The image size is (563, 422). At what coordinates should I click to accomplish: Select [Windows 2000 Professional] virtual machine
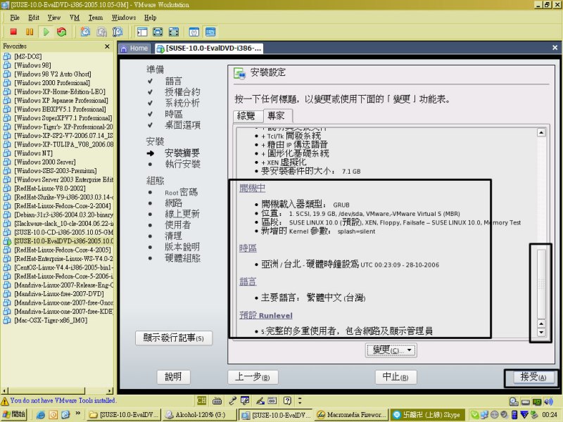coord(52,83)
